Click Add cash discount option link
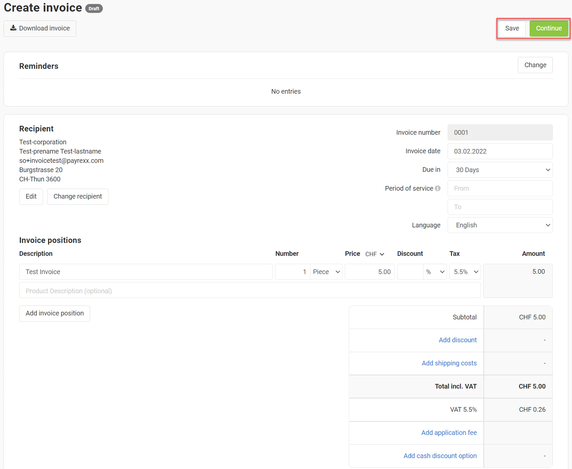This screenshot has height=469, width=572. pos(440,456)
